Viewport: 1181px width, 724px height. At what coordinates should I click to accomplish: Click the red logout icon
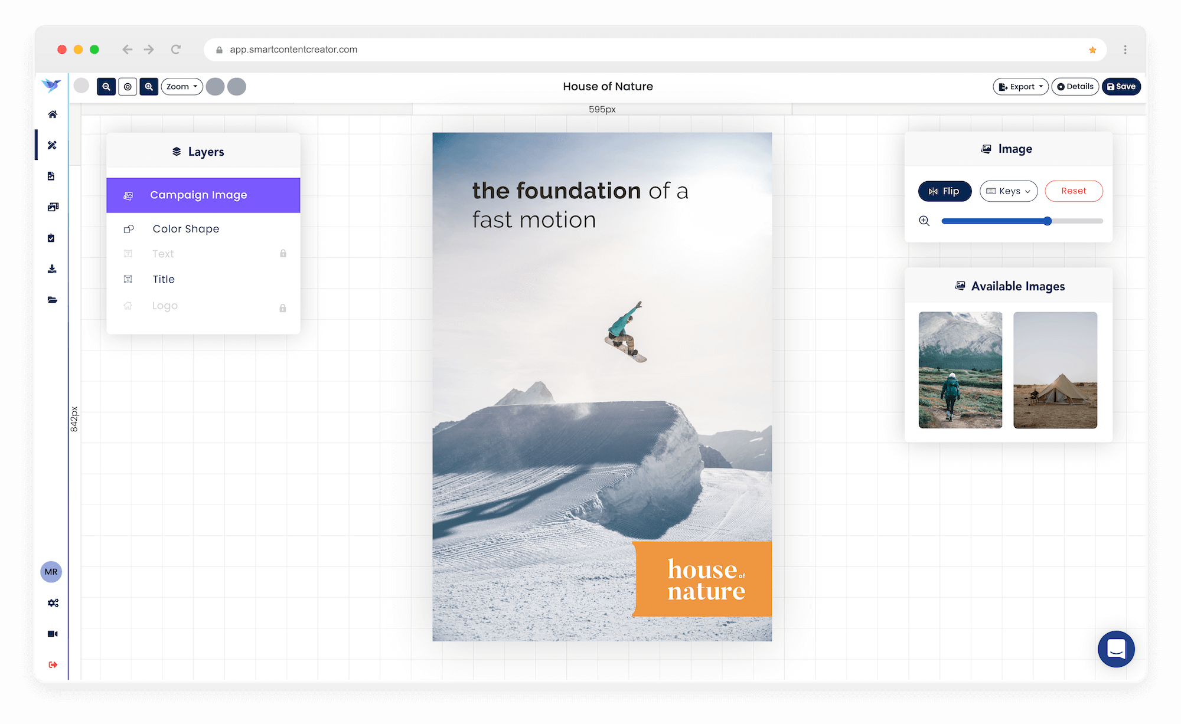click(53, 664)
